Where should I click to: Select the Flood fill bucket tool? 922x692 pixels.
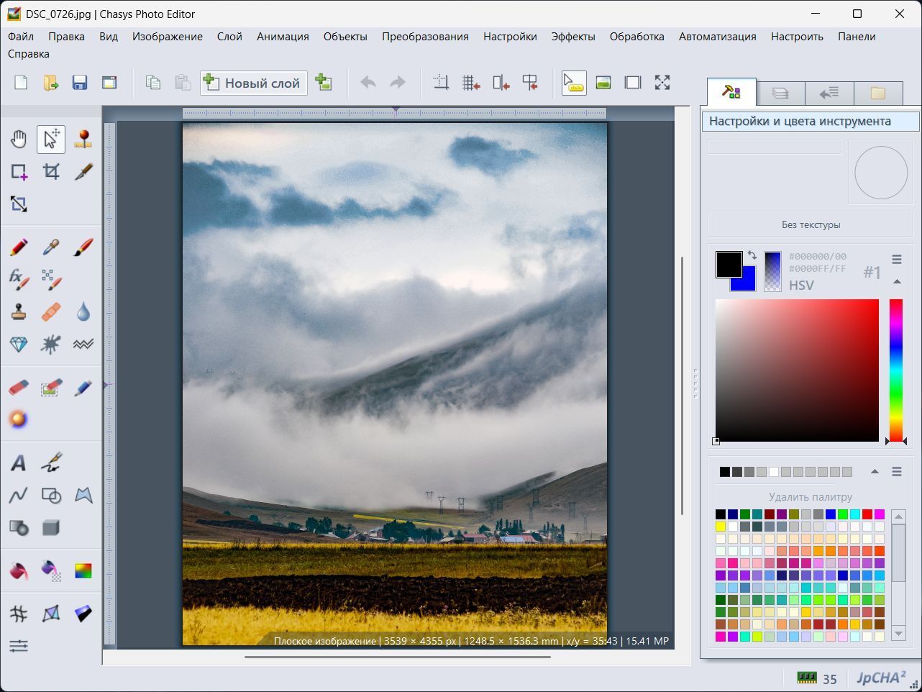coord(19,570)
